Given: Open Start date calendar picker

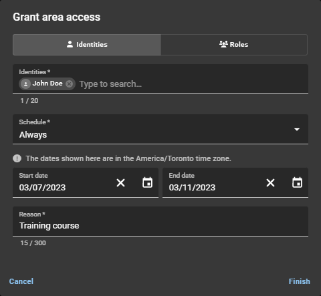Looking at the screenshot, I should [x=147, y=182].
